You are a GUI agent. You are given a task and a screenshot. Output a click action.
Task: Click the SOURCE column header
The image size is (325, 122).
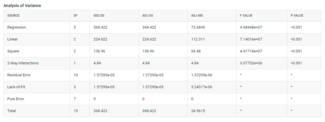click(x=13, y=15)
